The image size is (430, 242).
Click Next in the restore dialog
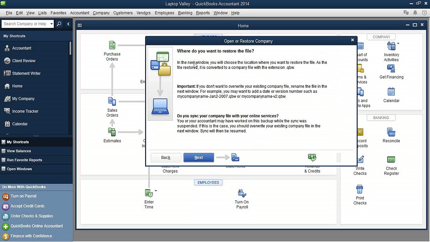199,158
